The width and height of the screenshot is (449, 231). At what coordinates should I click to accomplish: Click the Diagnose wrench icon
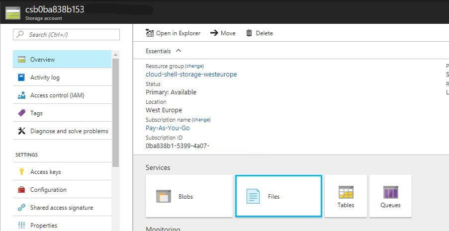pyautogui.click(x=21, y=131)
